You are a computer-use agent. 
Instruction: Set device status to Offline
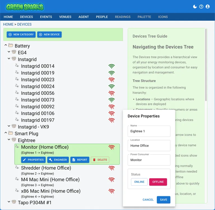pyautogui.click(x=158, y=182)
